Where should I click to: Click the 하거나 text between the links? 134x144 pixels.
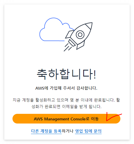pyautogui.click(x=68, y=131)
